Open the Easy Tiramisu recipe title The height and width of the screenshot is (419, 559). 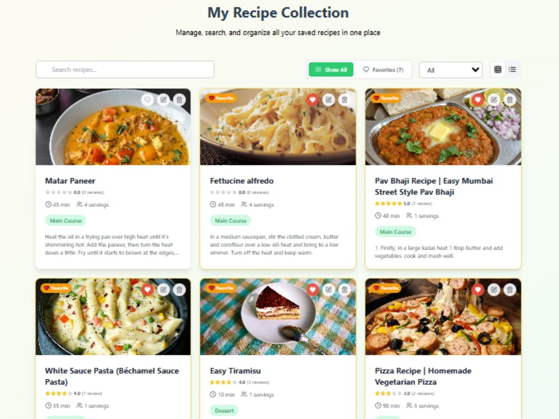[x=235, y=371]
